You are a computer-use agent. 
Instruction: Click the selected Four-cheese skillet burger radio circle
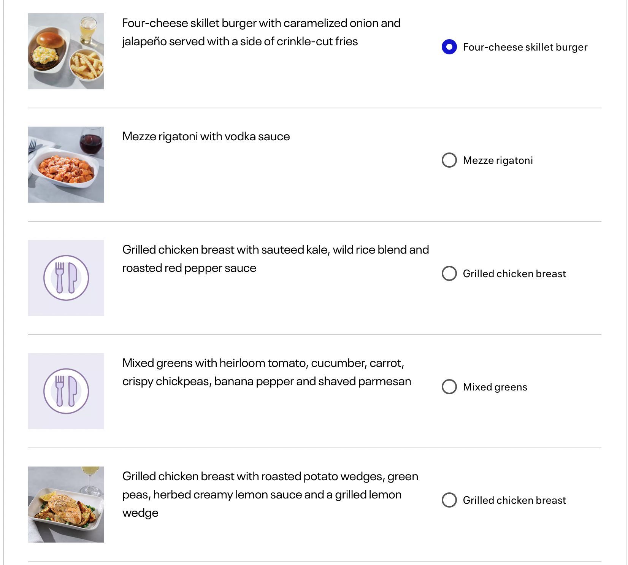[x=449, y=47]
